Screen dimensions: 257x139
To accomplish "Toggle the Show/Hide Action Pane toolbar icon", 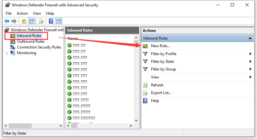I will [59, 21].
